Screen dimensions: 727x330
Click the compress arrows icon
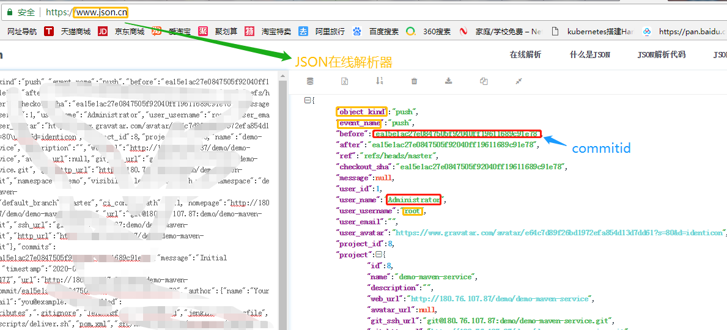click(x=519, y=81)
